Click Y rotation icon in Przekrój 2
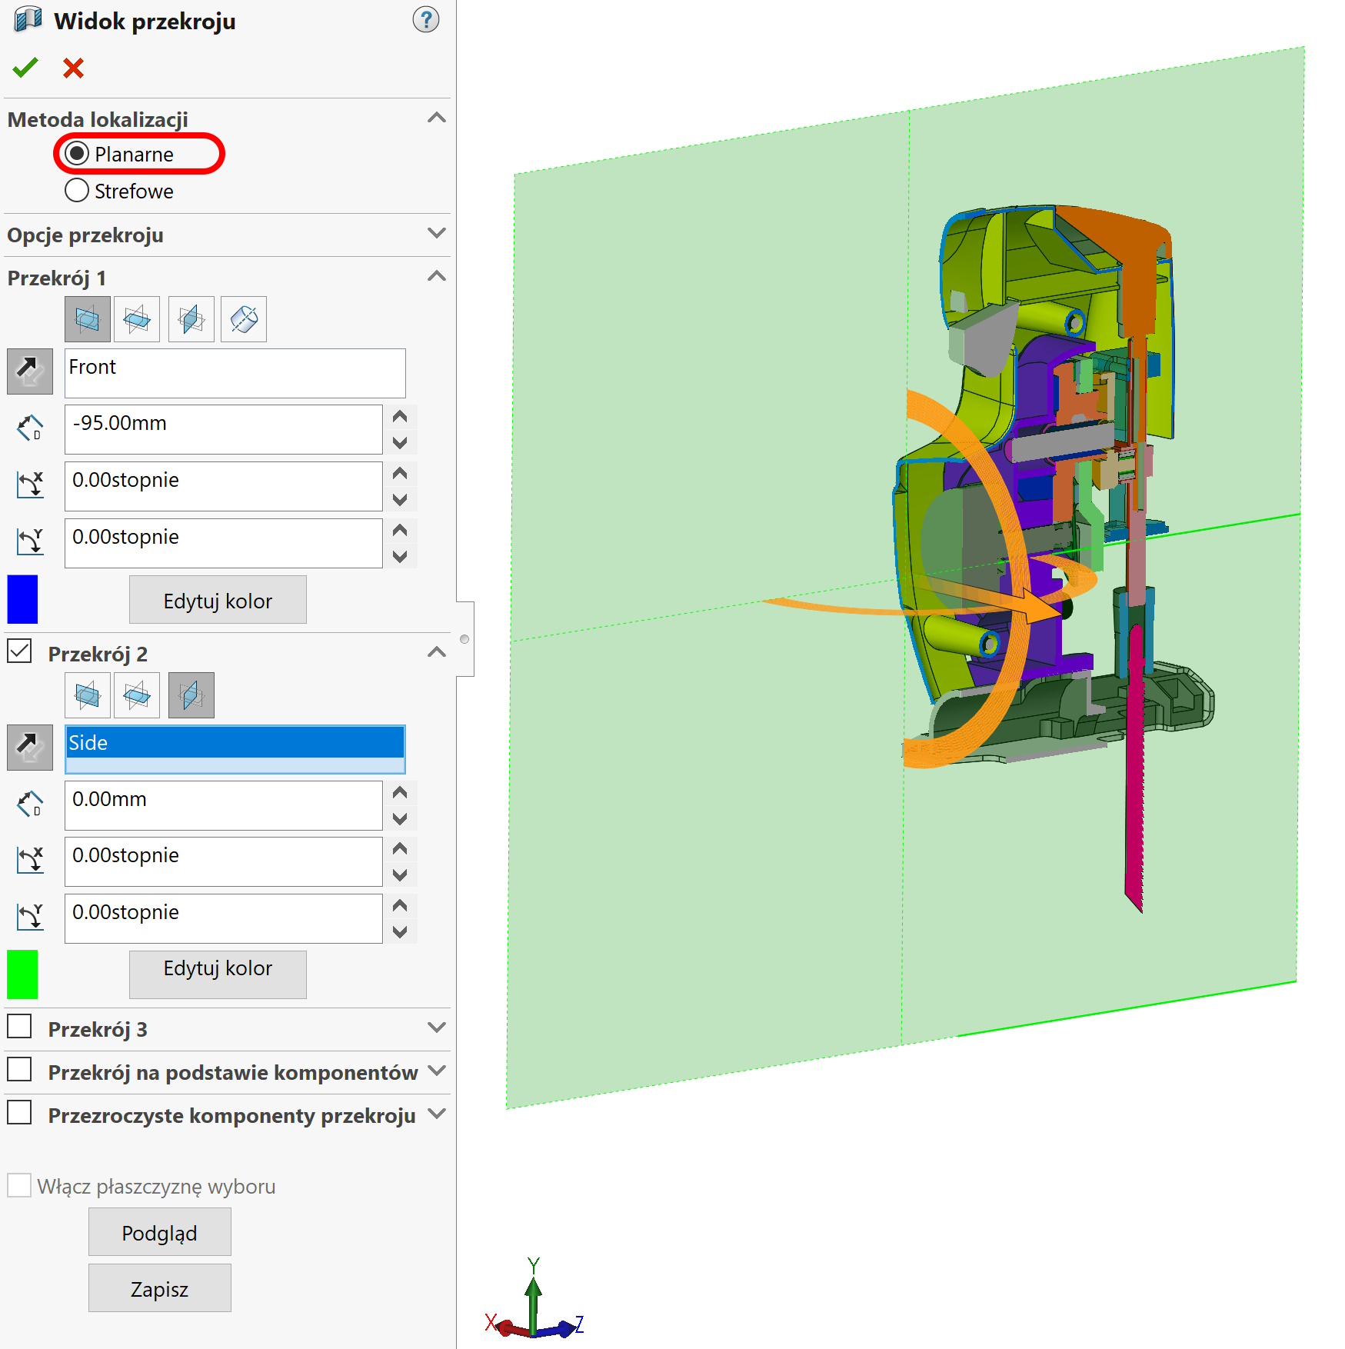 pyautogui.click(x=30, y=917)
